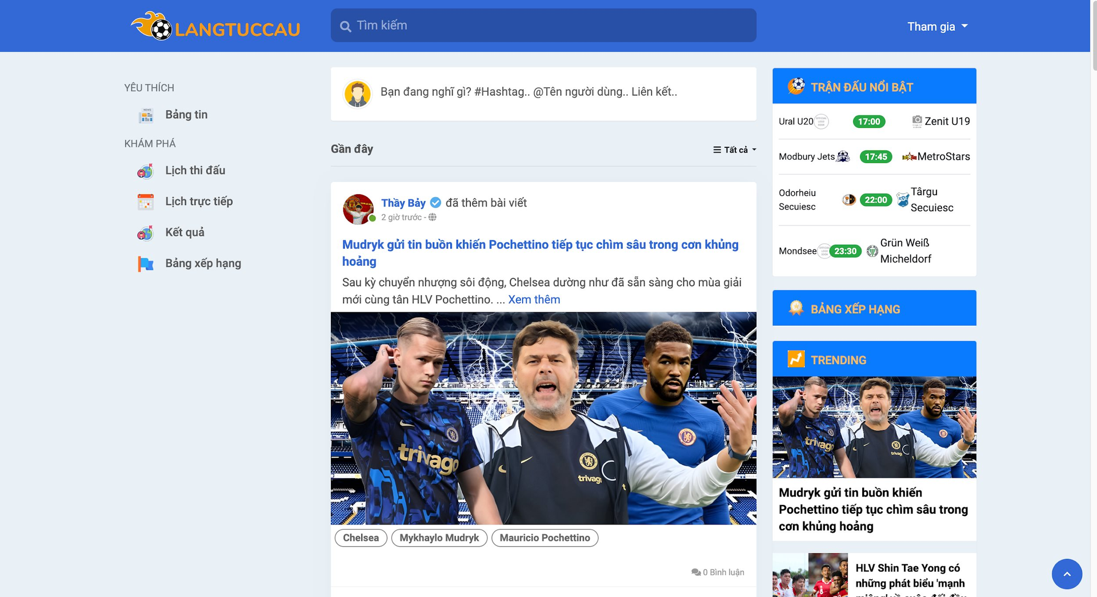Screen dimensions: 1097x597
Task: Open Bảng xếp hạng via its flag icon
Action: pyautogui.click(x=146, y=263)
